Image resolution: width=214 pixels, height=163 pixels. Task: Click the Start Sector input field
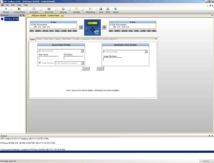pos(49,58)
